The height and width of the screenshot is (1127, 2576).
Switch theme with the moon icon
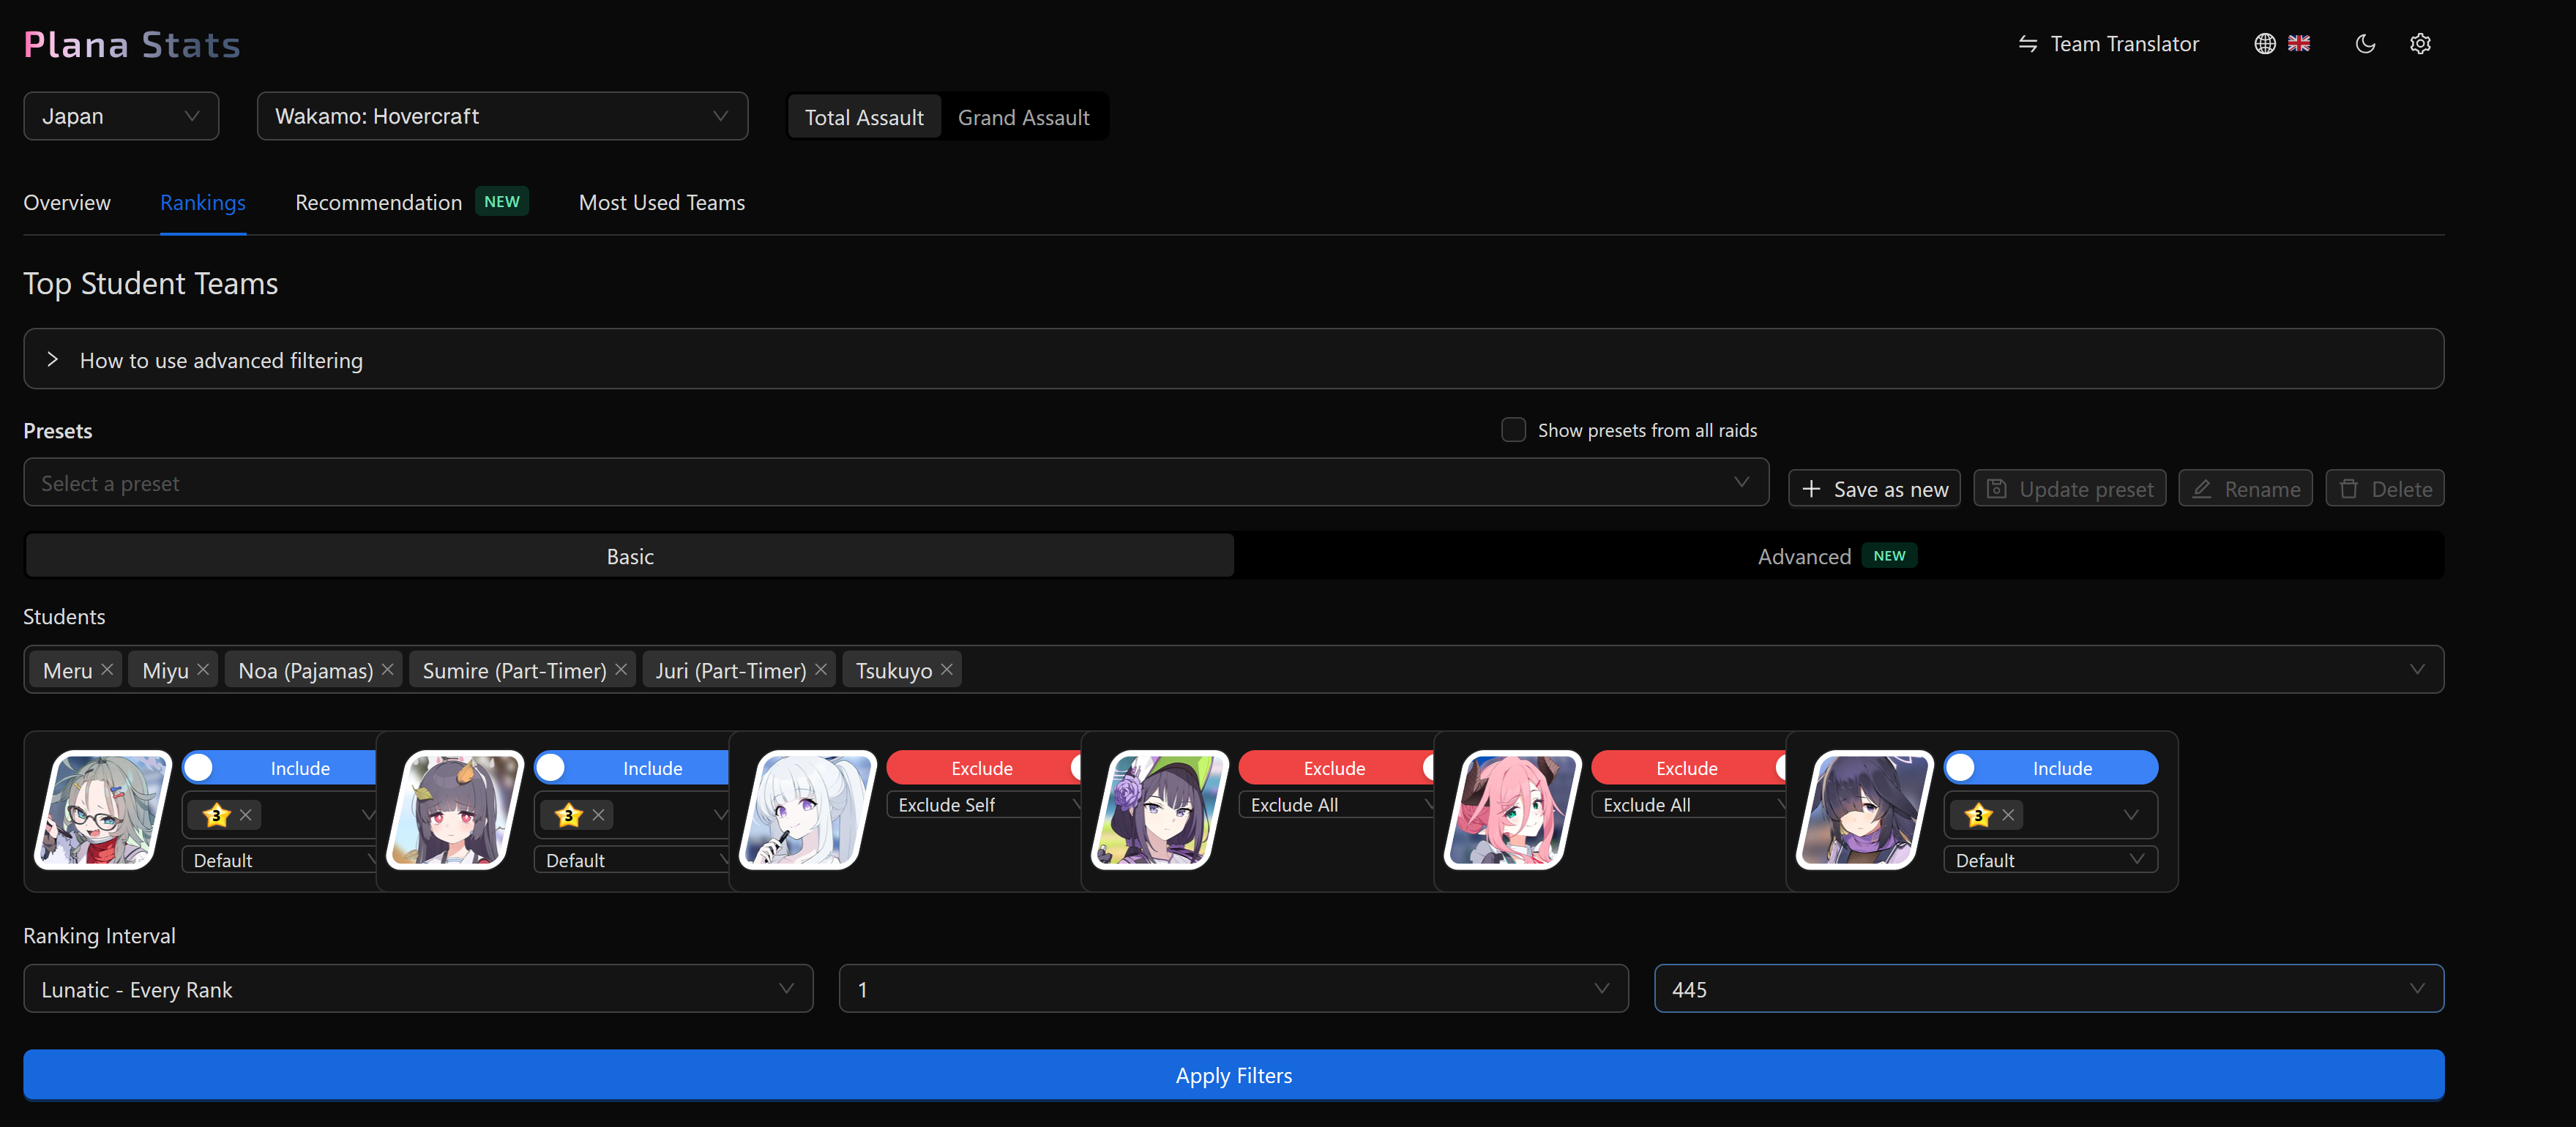pos(2365,44)
